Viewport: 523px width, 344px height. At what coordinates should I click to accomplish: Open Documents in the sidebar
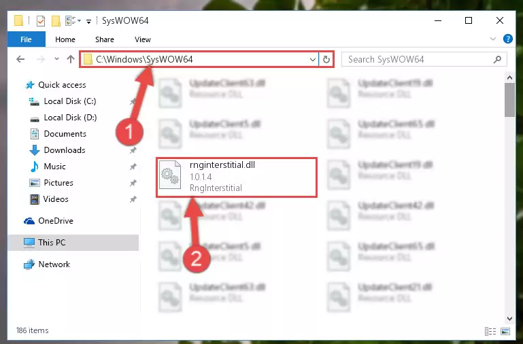click(x=65, y=134)
